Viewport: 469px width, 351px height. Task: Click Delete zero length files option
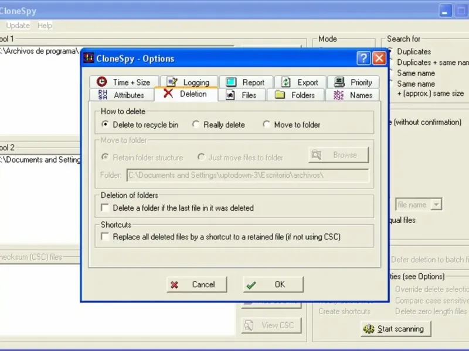pyautogui.click(x=431, y=311)
